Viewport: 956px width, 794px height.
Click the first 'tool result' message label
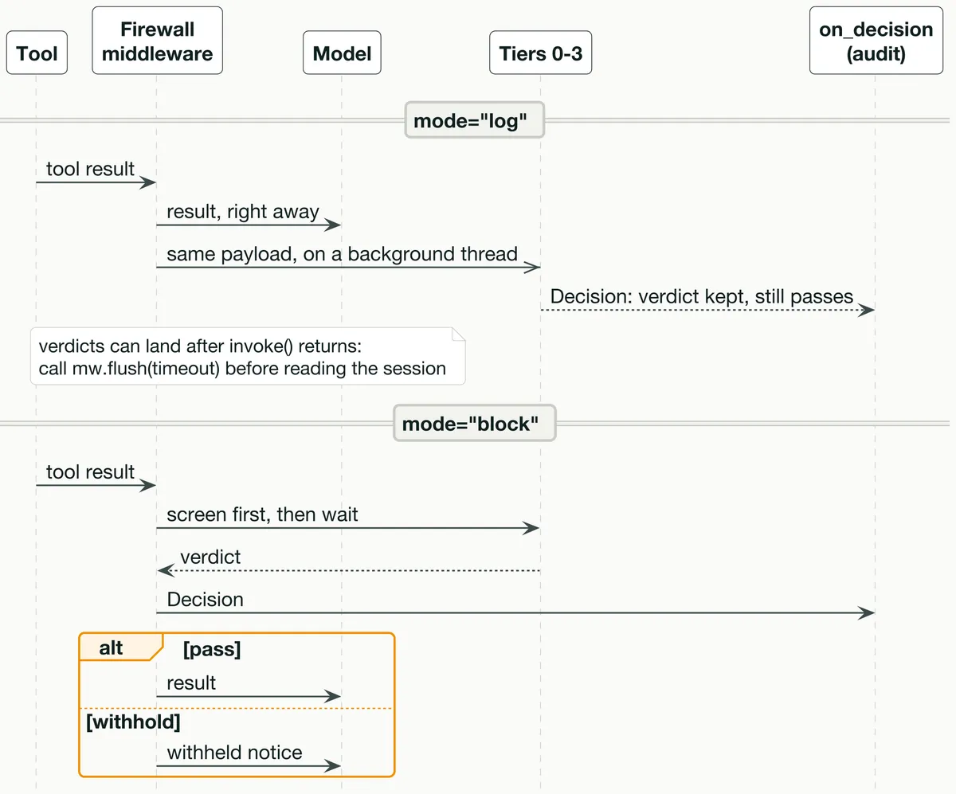click(90, 169)
